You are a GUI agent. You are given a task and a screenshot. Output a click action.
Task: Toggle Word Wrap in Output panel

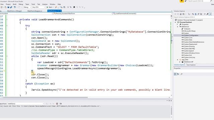point(61,104)
